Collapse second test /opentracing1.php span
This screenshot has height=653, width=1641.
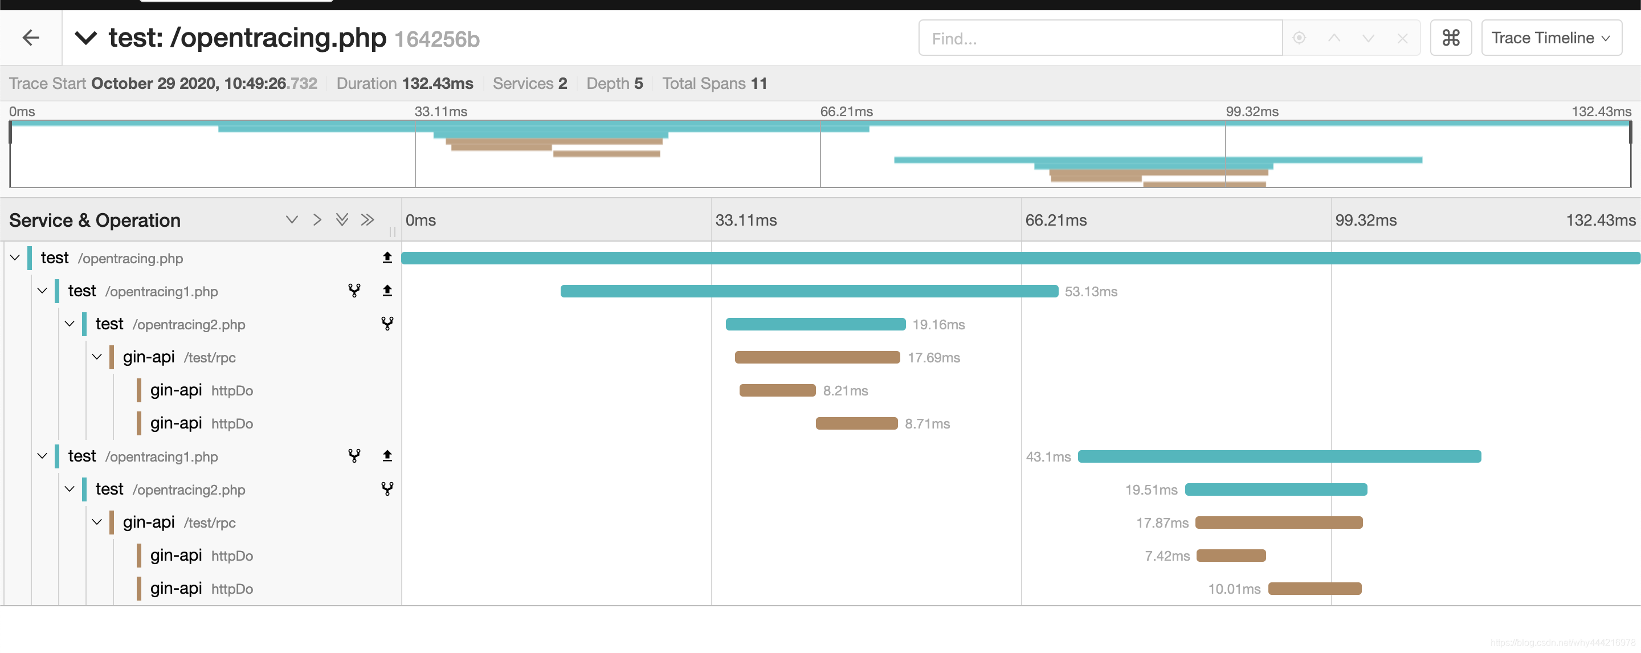(x=42, y=456)
